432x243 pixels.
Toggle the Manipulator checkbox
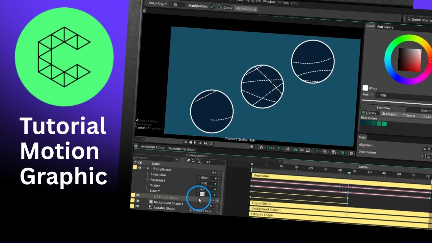click(x=212, y=6)
